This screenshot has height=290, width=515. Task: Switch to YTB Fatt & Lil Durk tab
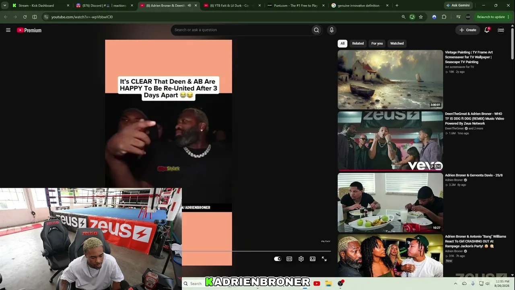tap(232, 6)
